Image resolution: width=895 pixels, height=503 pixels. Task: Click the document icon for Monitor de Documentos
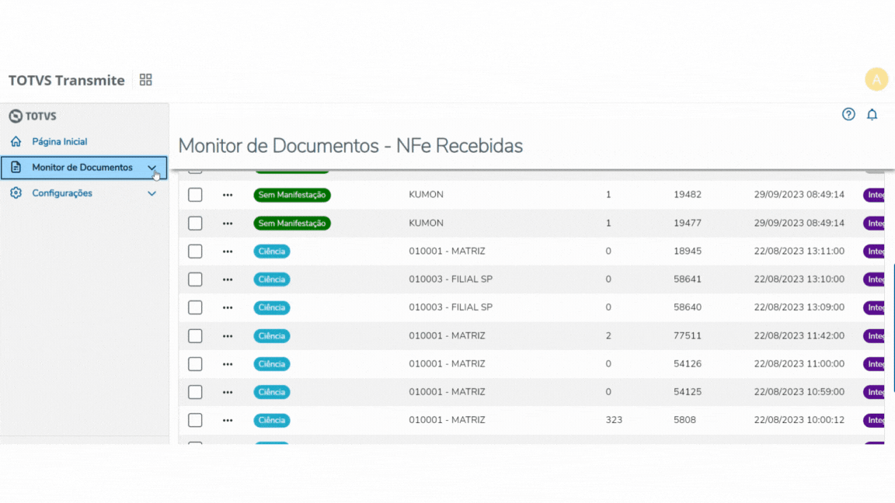point(15,168)
